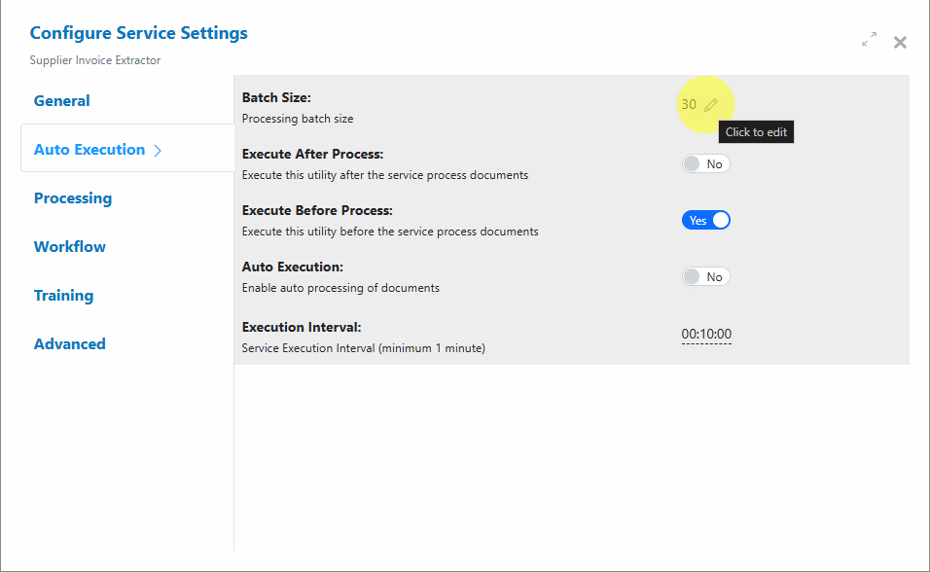Click the Execution Interval label
930x572 pixels.
click(302, 327)
